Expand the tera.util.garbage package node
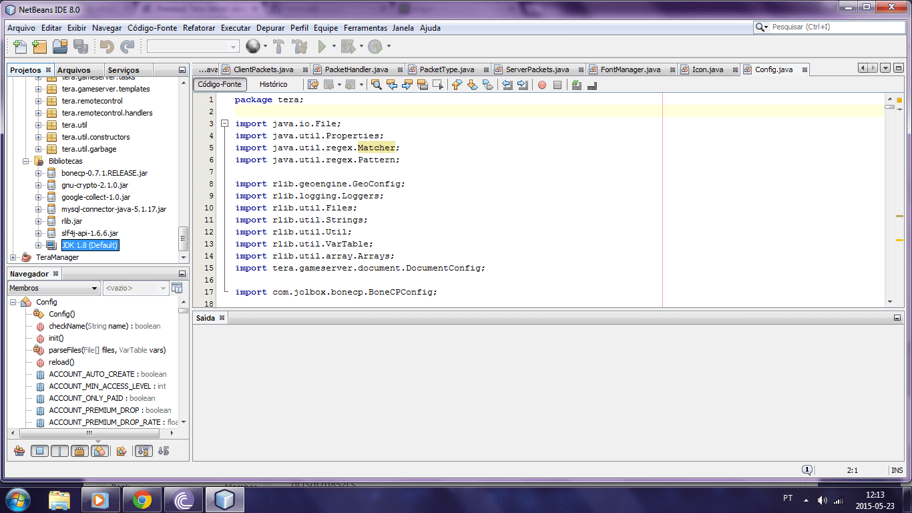The width and height of the screenshot is (912, 513). click(39, 149)
